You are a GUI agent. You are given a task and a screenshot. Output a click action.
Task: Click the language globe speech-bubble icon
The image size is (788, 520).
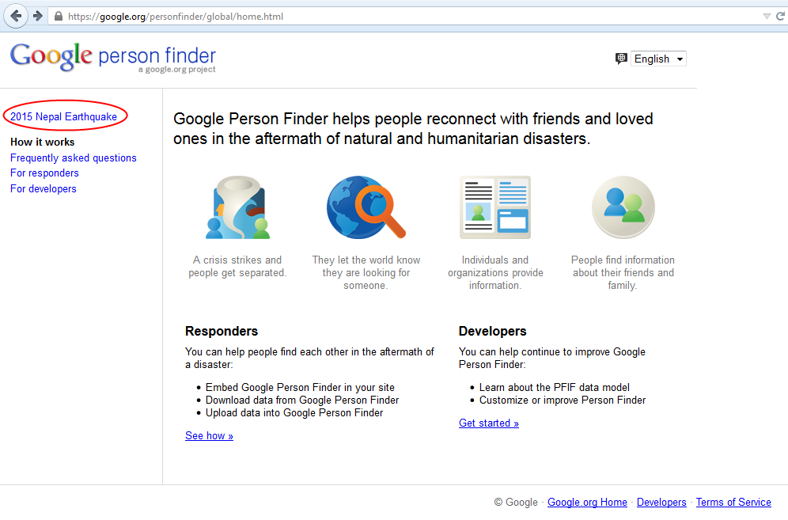click(621, 59)
